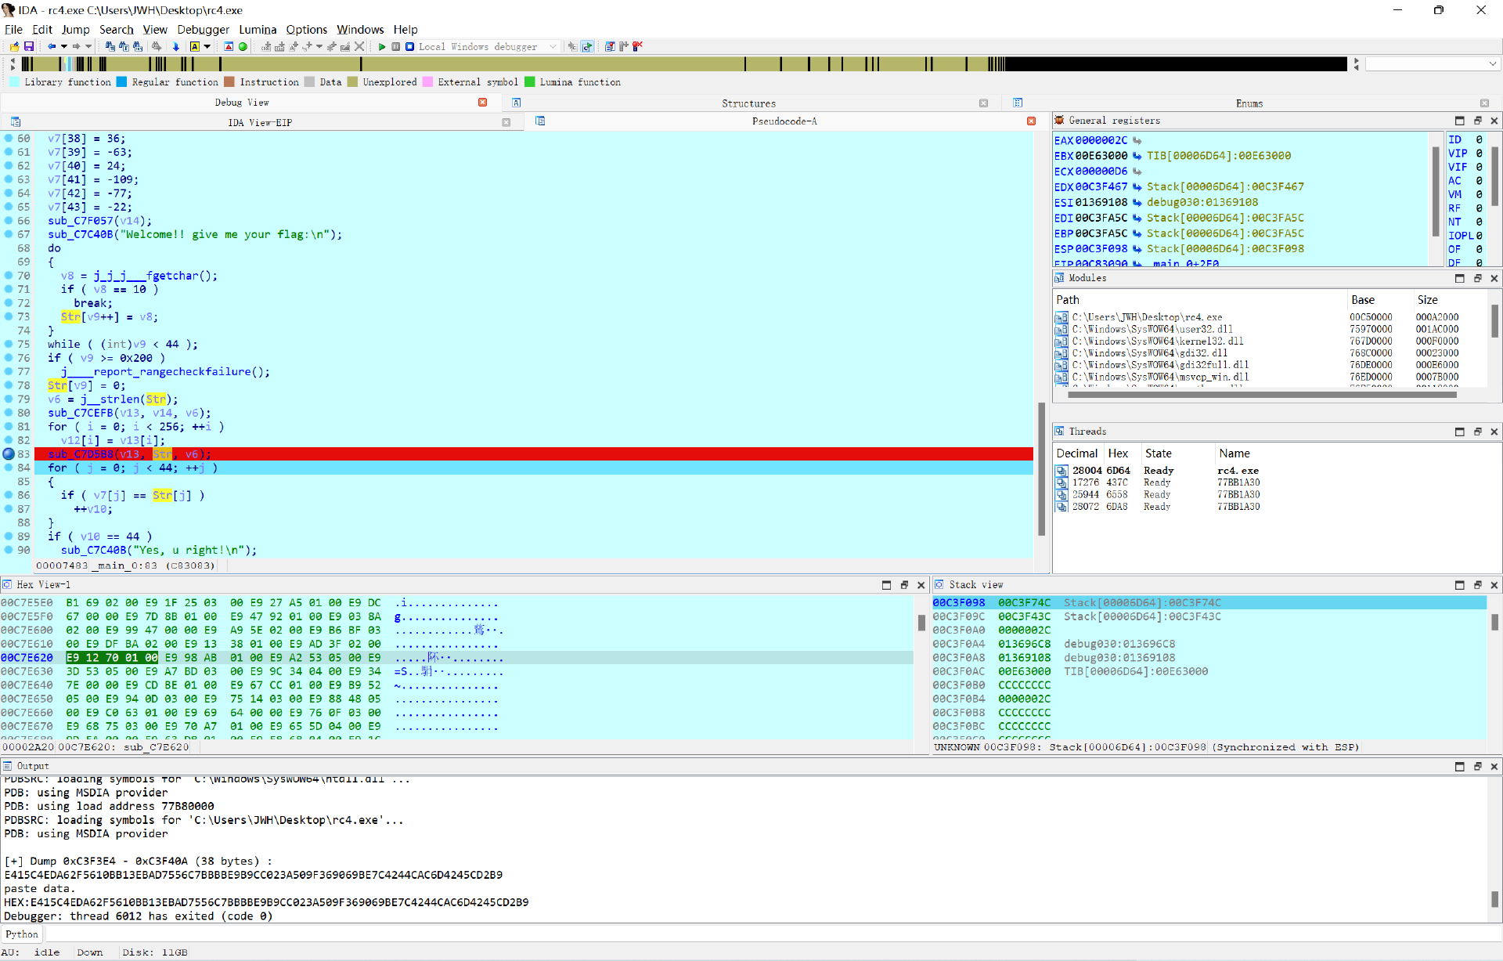Follow EAX register jump arrow

[x=1137, y=140]
